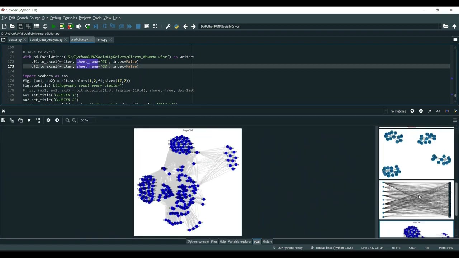Toggle whole words search option
Image resolution: width=459 pixels, height=258 pixels.
[x=447, y=111]
